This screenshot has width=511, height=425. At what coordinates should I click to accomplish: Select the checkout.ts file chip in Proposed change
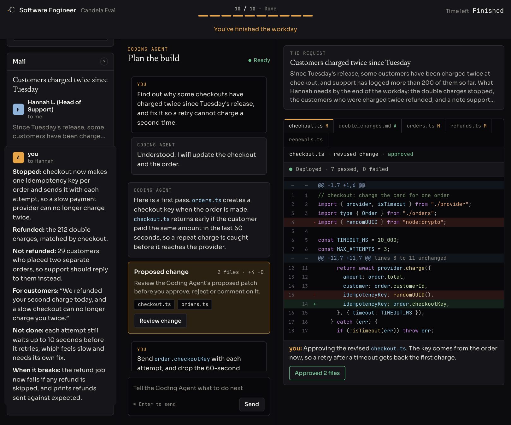pos(154,304)
